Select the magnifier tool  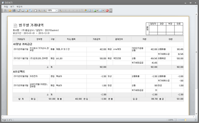[x=39, y=11]
